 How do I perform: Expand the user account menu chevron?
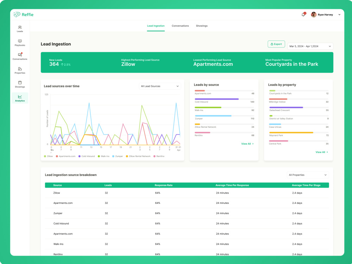click(x=339, y=14)
